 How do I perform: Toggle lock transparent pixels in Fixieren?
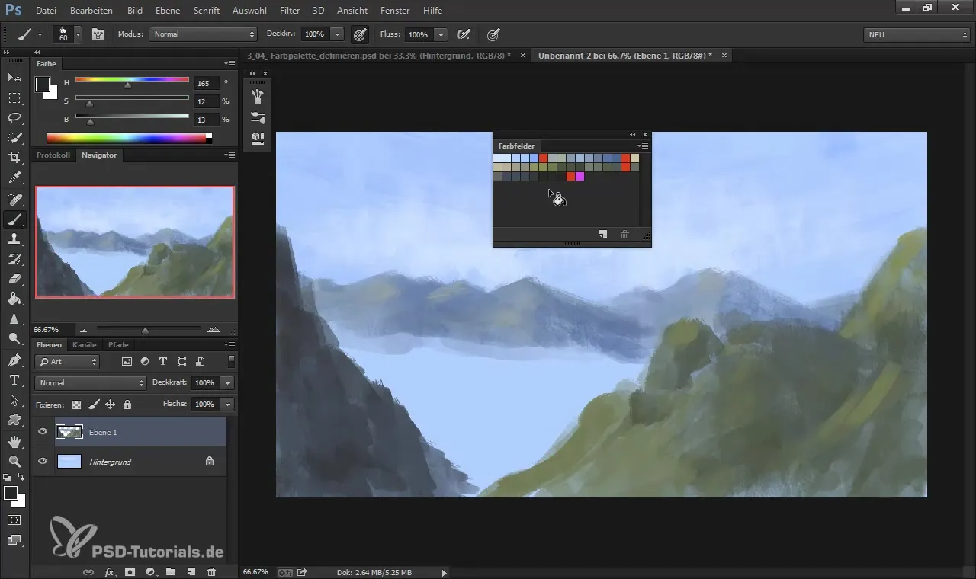coord(76,405)
